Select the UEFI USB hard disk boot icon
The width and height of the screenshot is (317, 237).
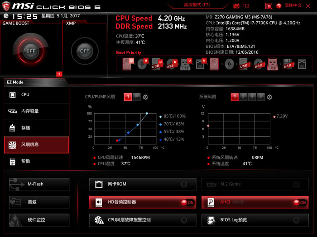(x=157, y=64)
